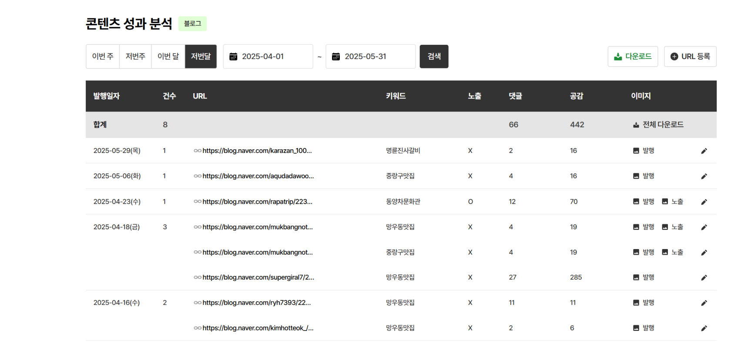This screenshot has height=364, width=731.
Task: Open the blog.naver.com/rapatrip link
Action: click(257, 202)
